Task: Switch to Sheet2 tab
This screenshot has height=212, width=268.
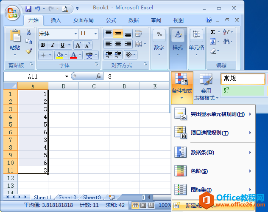Action: coord(67,197)
